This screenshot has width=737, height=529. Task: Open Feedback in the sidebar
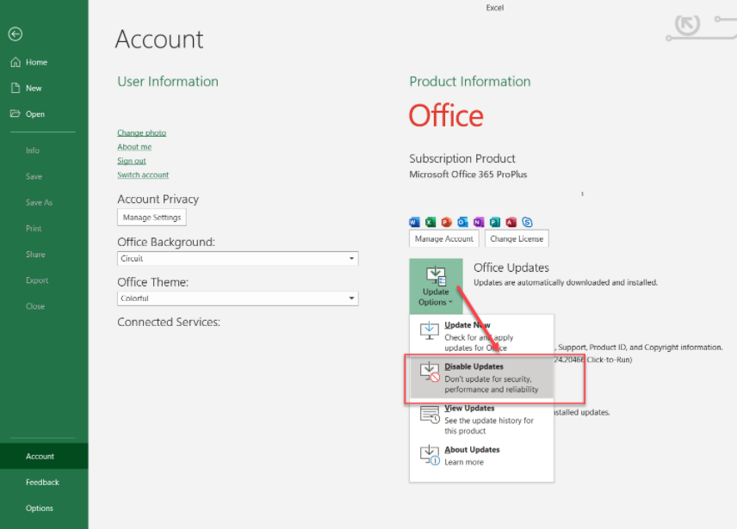(x=44, y=482)
